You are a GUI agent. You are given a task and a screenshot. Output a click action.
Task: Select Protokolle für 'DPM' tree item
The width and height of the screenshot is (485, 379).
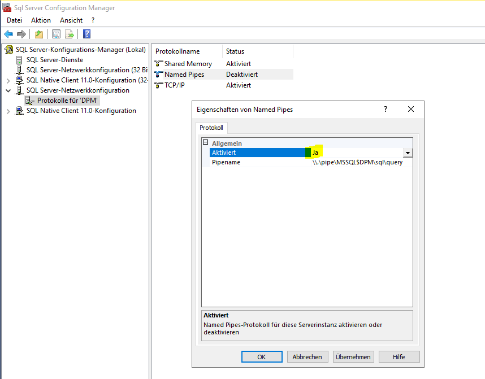[x=67, y=101]
